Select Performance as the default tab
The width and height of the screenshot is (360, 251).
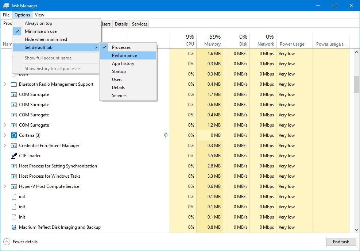coord(124,55)
